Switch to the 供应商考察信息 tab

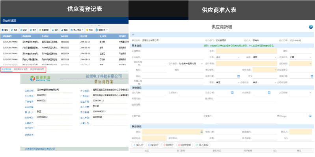pyautogui.click(x=37, y=69)
